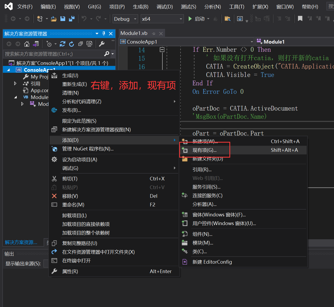Image resolution: width=334 pixels, height=307 pixels.
Task: Collapse the Module1.vb tree node
Action: coord(15,97)
